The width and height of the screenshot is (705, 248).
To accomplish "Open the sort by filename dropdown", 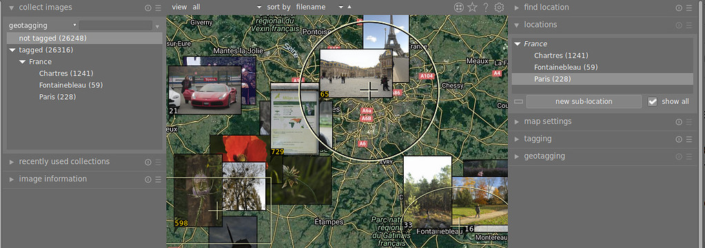I will tap(319, 7).
